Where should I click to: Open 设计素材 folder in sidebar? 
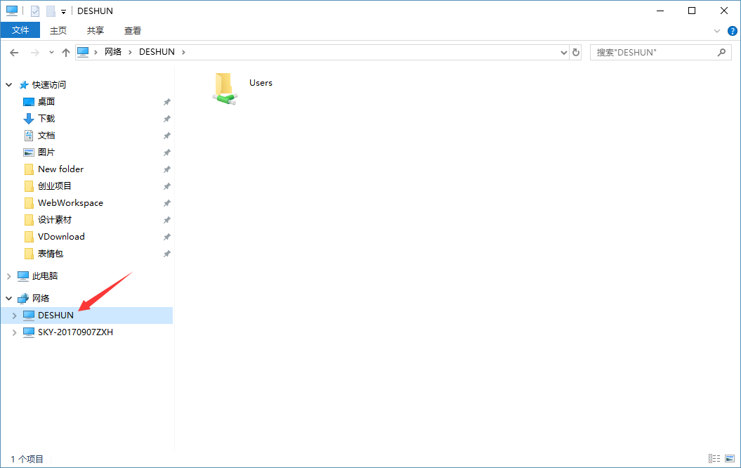click(54, 220)
